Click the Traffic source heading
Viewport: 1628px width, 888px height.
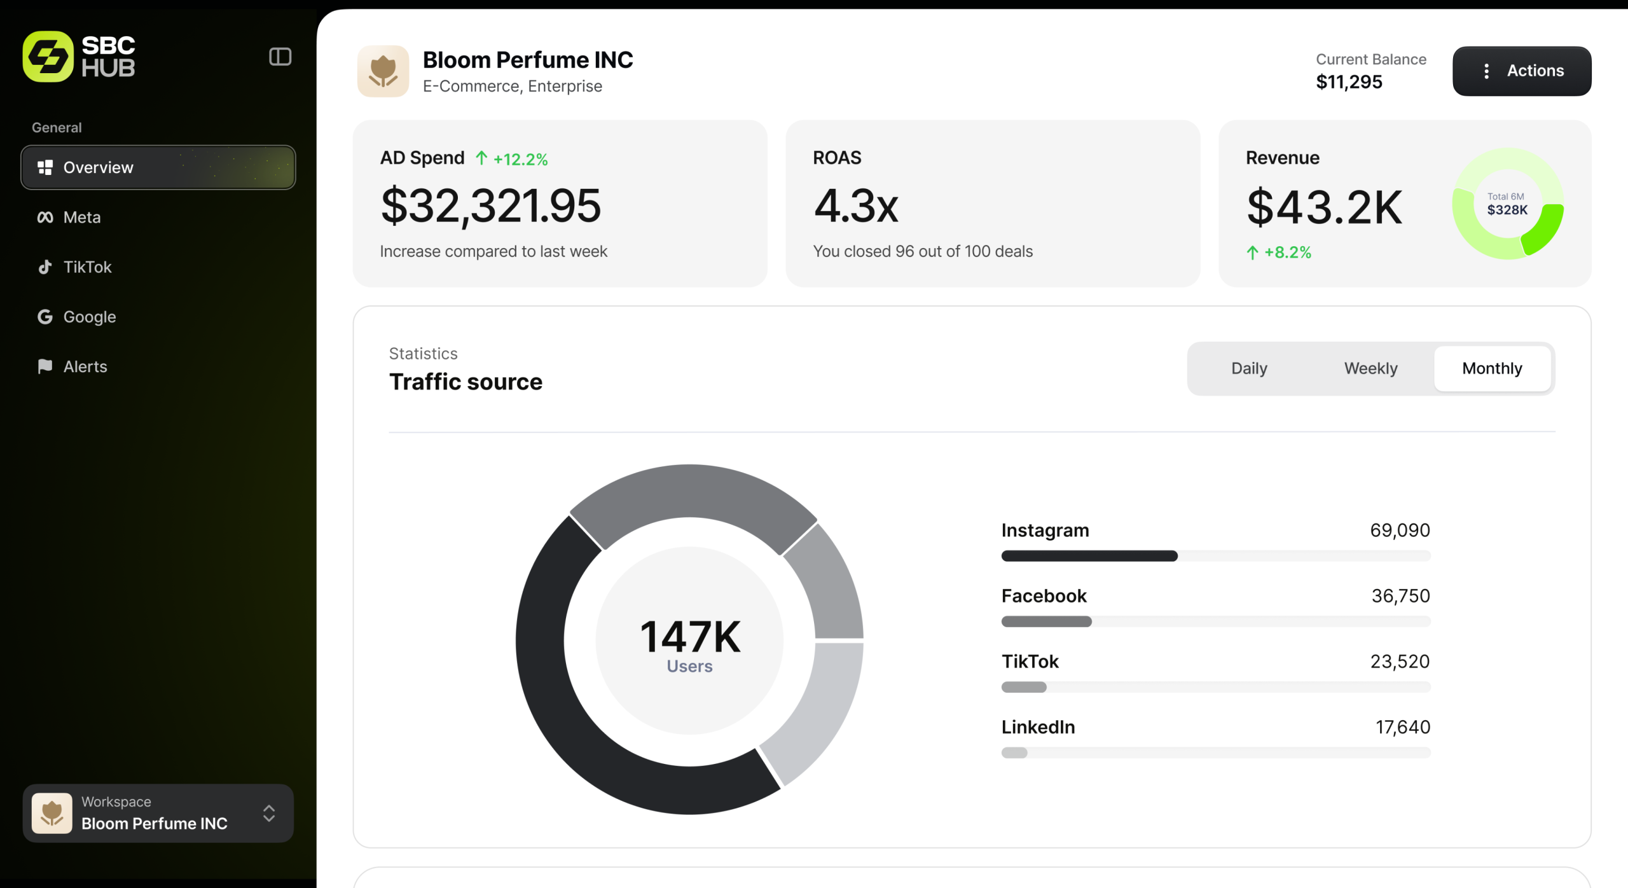point(466,382)
